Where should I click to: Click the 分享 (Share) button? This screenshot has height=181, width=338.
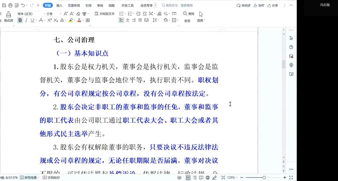[273, 5]
